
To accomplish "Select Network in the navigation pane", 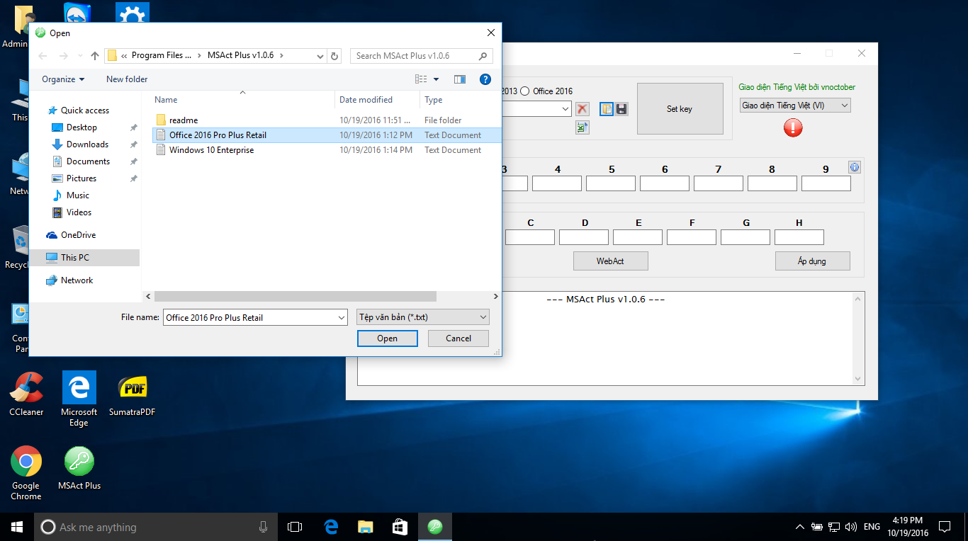I will 77,280.
